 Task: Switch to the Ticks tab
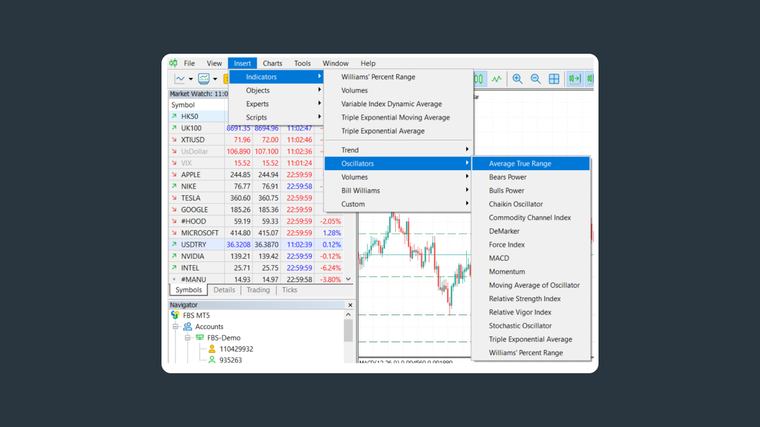click(289, 290)
